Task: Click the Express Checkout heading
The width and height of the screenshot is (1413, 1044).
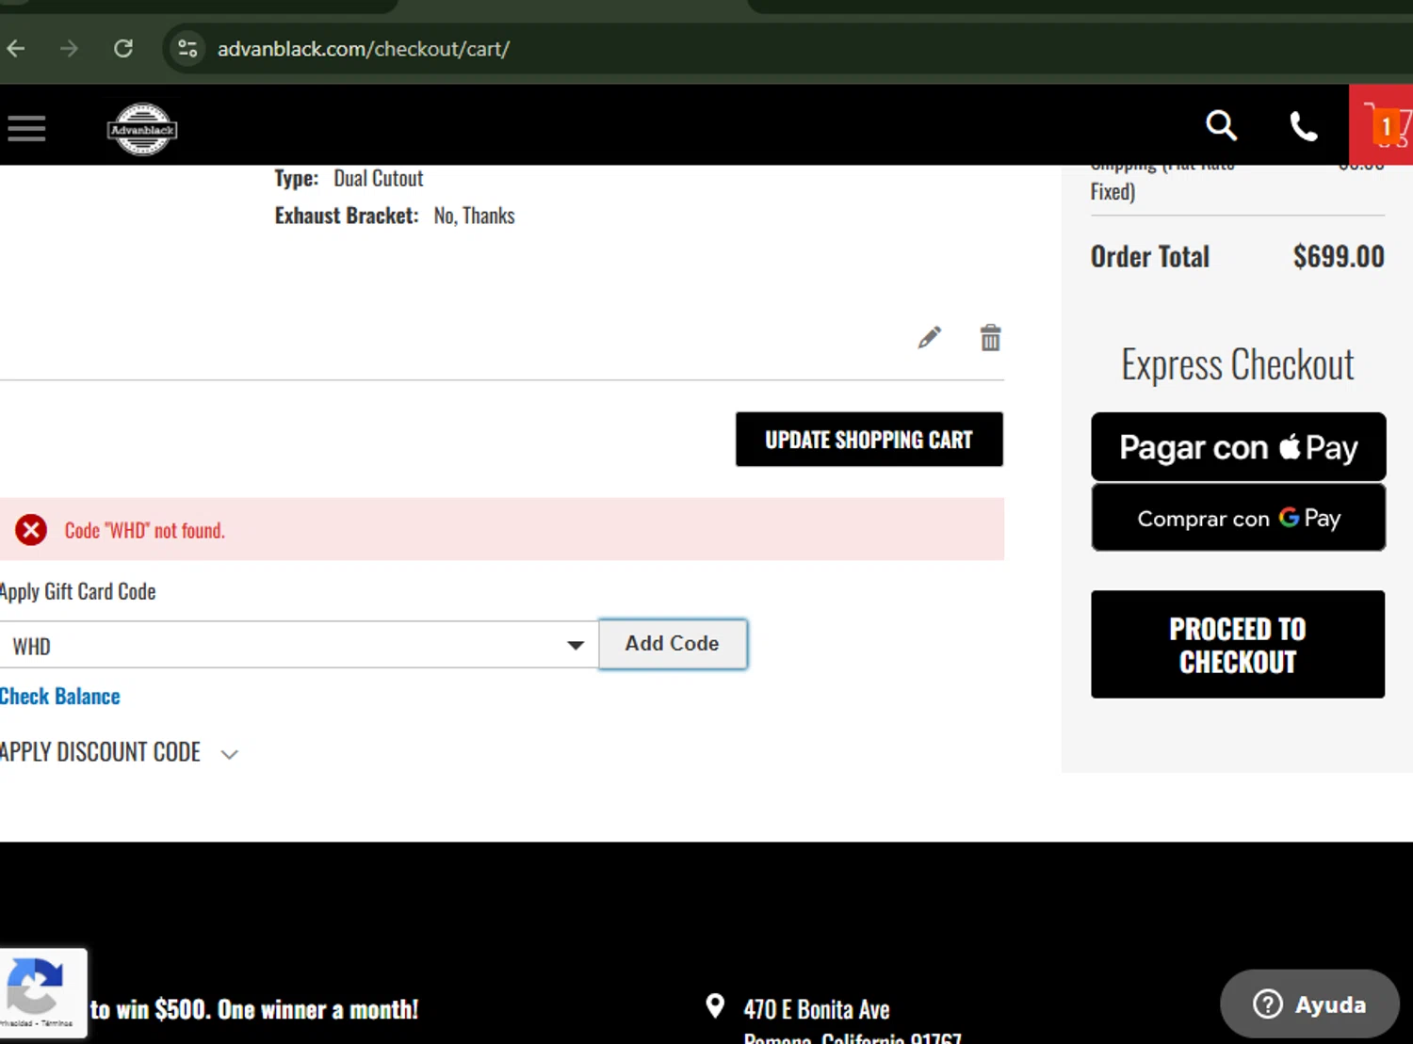Action: pos(1238,365)
